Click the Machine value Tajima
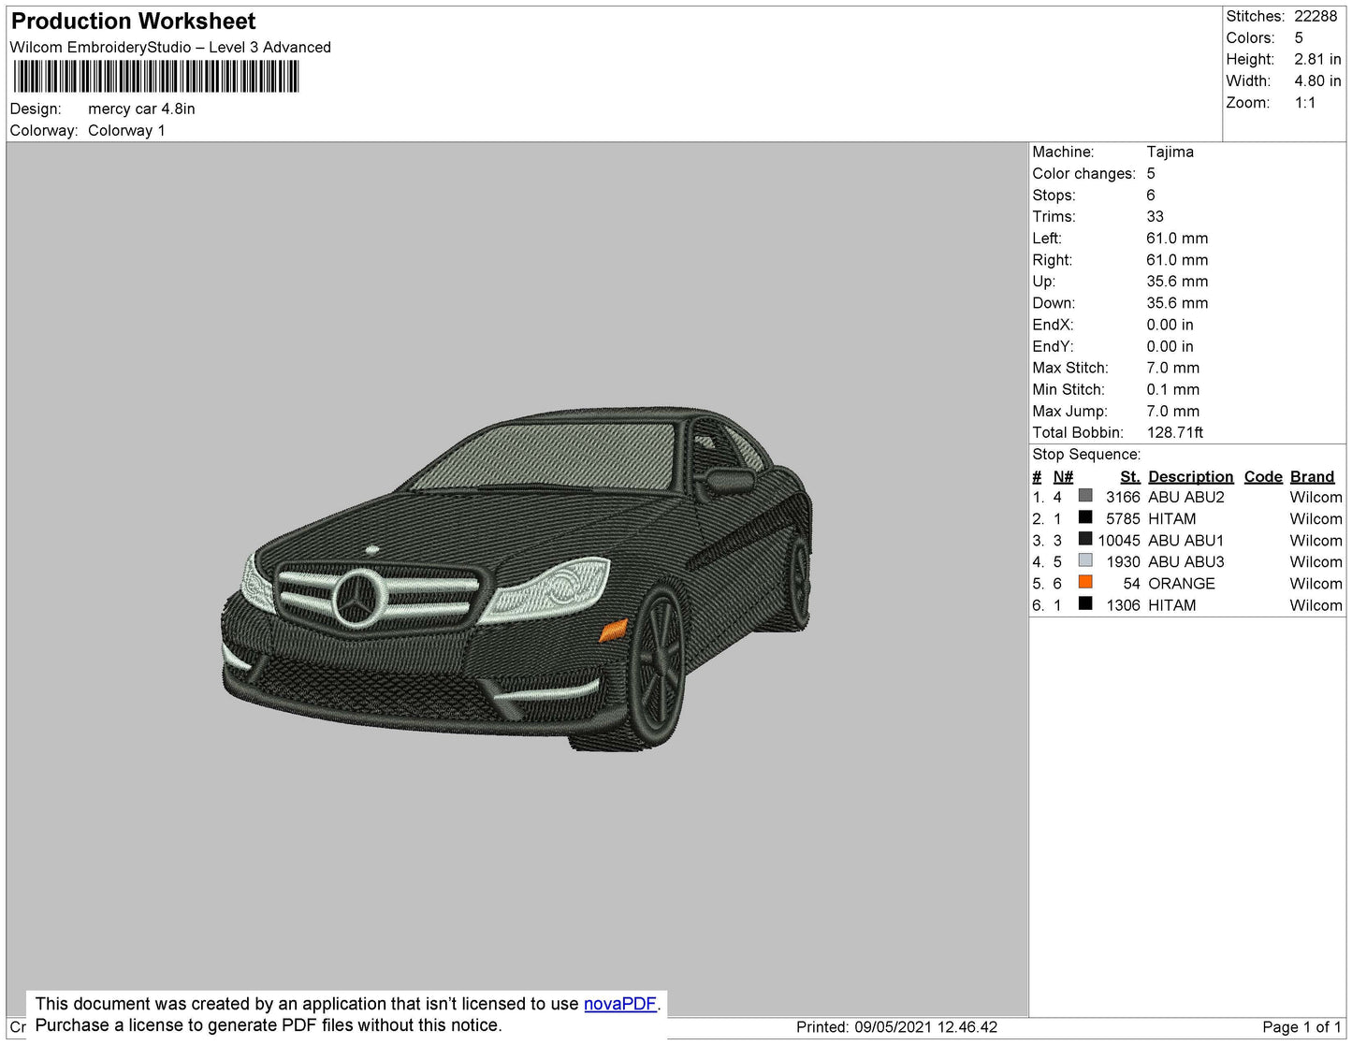The image size is (1352, 1045). point(1170,152)
